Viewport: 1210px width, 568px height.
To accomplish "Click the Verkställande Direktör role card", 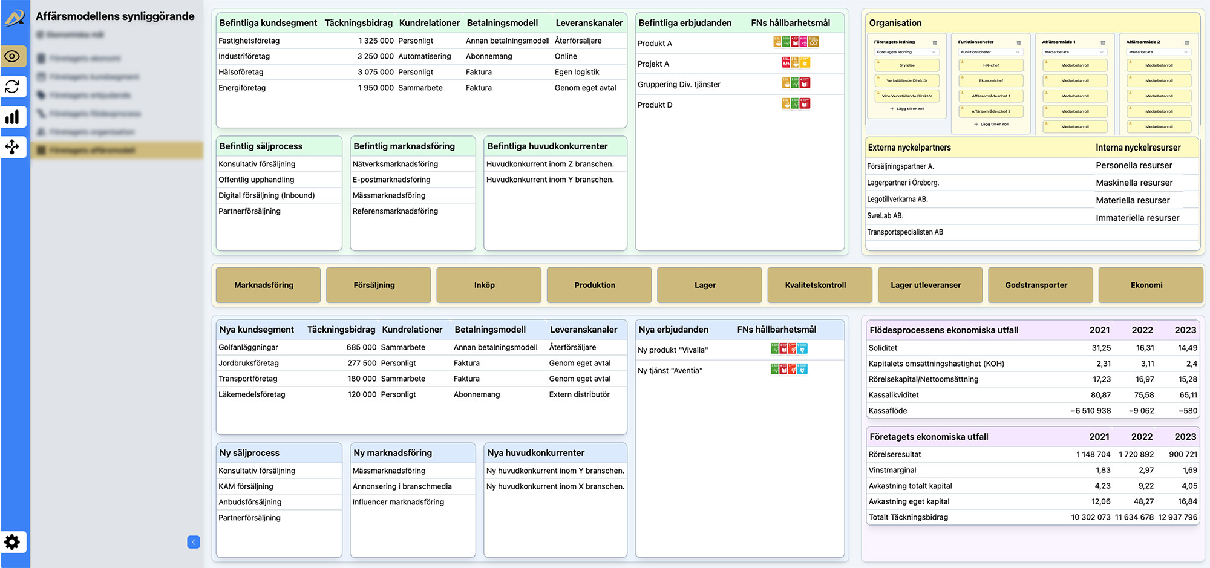I will coord(907,80).
